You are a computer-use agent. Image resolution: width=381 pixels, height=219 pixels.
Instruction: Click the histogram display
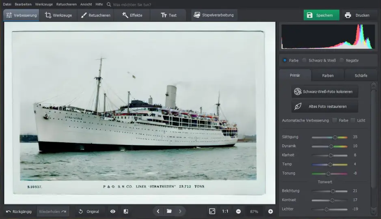328,36
